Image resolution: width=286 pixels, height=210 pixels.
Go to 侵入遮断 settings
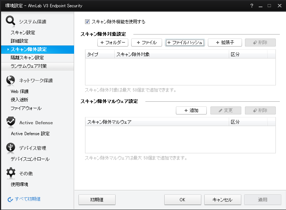tap(19, 100)
